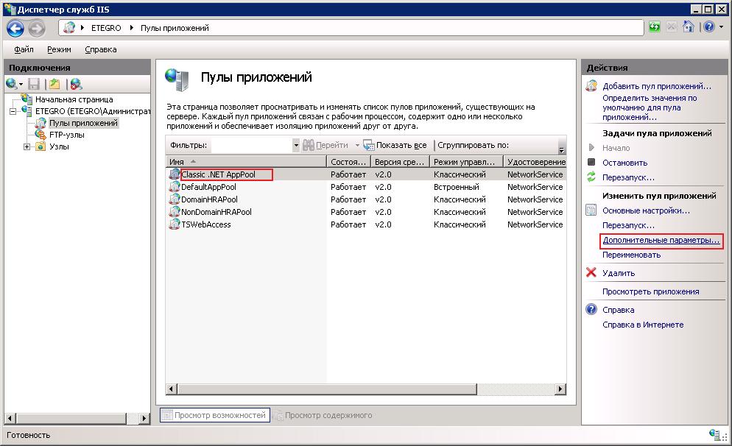Select ETEGRO server tree item

coord(93,111)
